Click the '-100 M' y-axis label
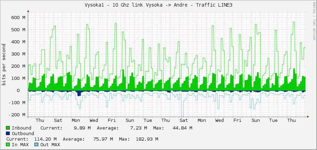317x150 pixels. (17, 103)
